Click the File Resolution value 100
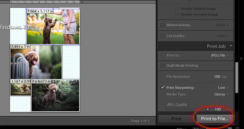 (217, 77)
